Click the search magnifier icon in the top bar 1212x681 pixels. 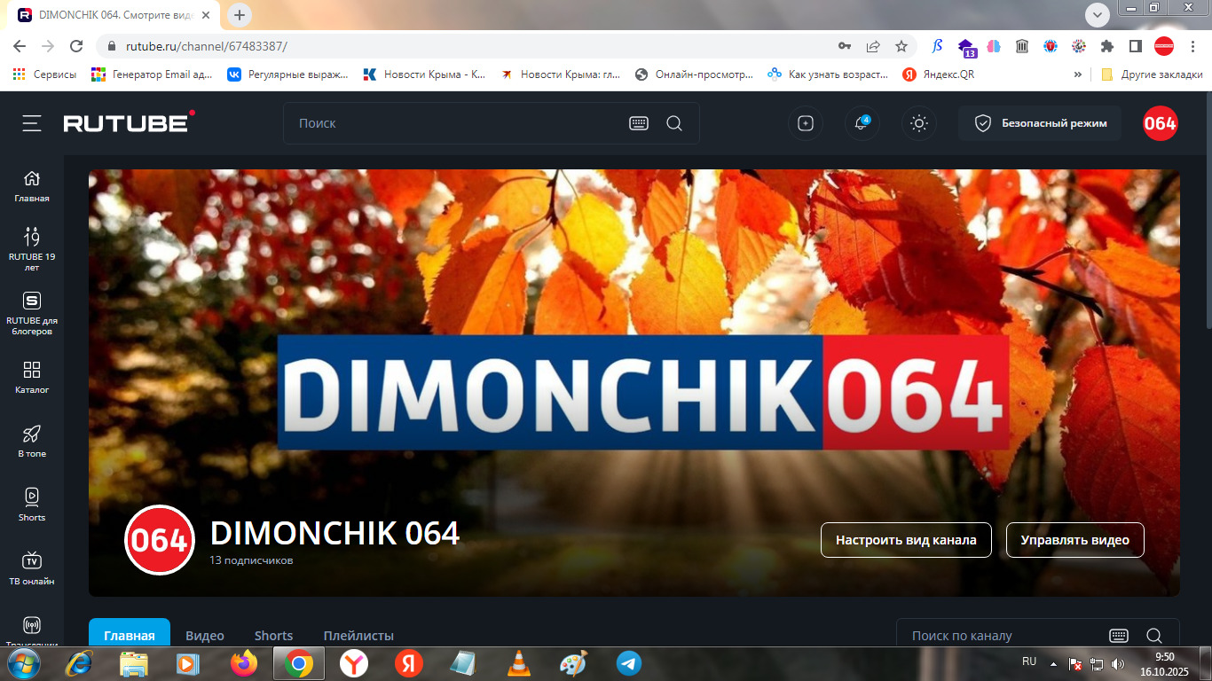(x=674, y=123)
